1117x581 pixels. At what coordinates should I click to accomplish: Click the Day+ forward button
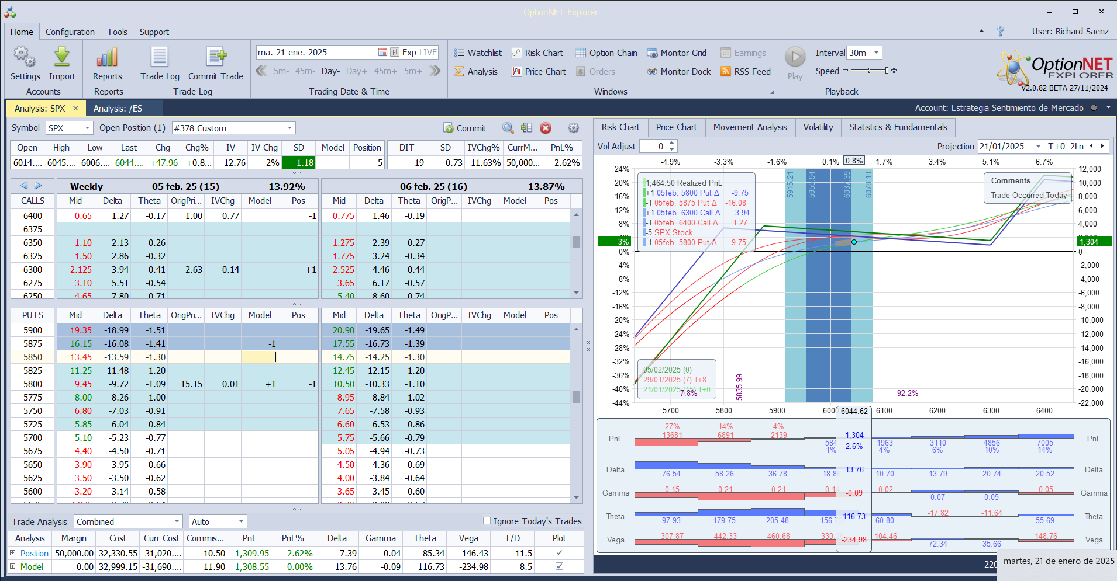[356, 71]
